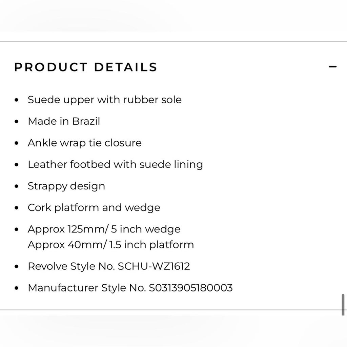This screenshot has width=347, height=347.
Task: Click the Suede upper with rubber sole item
Action: tap(105, 100)
